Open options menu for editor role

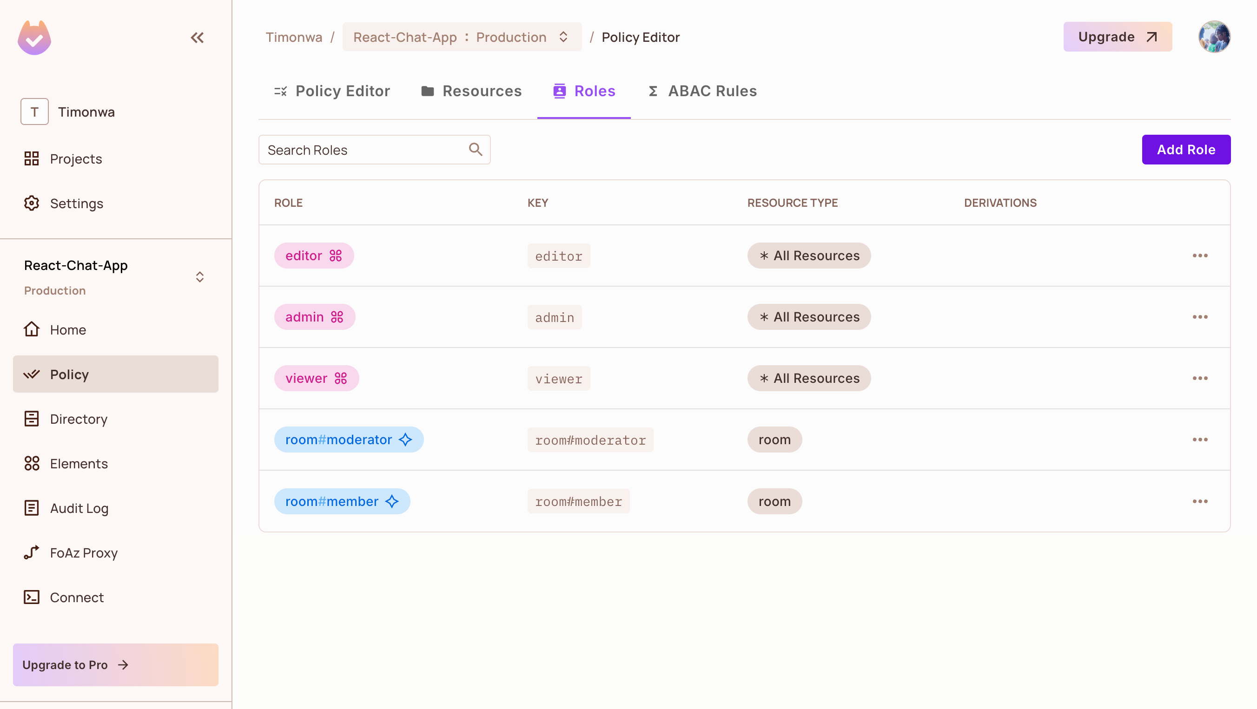(1199, 256)
